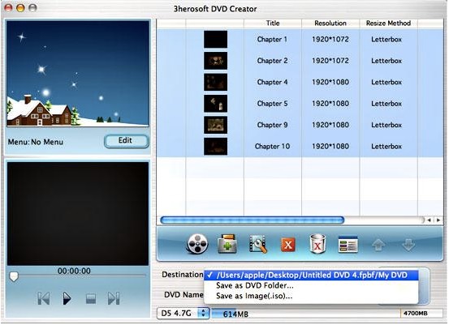Select the /Users/apple/Desktop destination menu entry

click(311, 276)
